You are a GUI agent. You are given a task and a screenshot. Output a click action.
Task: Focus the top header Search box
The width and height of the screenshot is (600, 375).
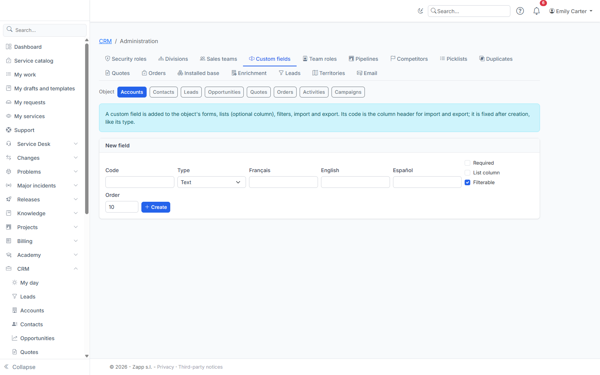pyautogui.click(x=469, y=11)
